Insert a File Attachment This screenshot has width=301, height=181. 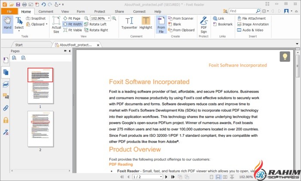click(x=252, y=18)
